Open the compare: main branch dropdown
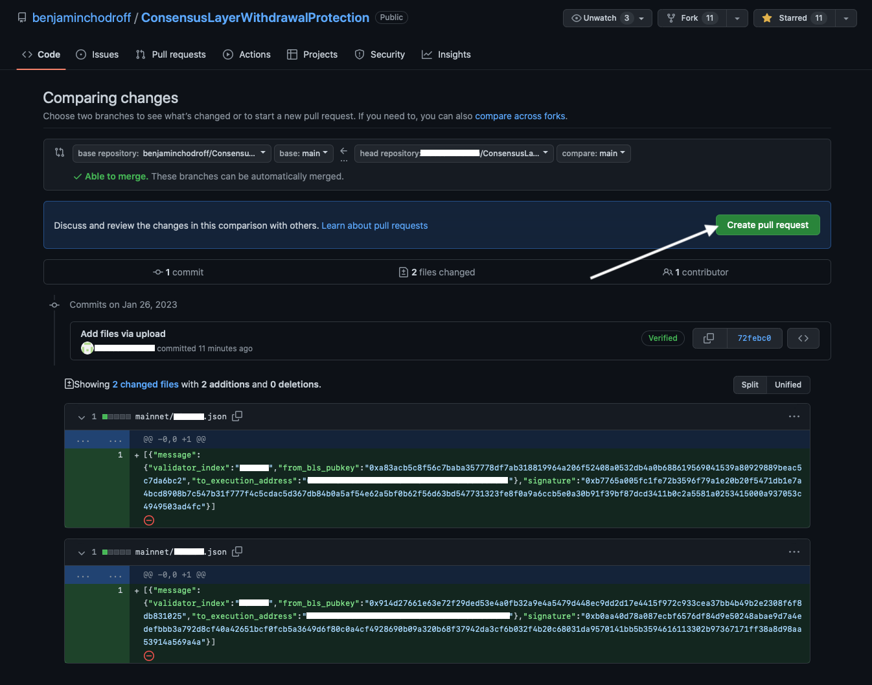This screenshot has height=685, width=872. point(593,154)
